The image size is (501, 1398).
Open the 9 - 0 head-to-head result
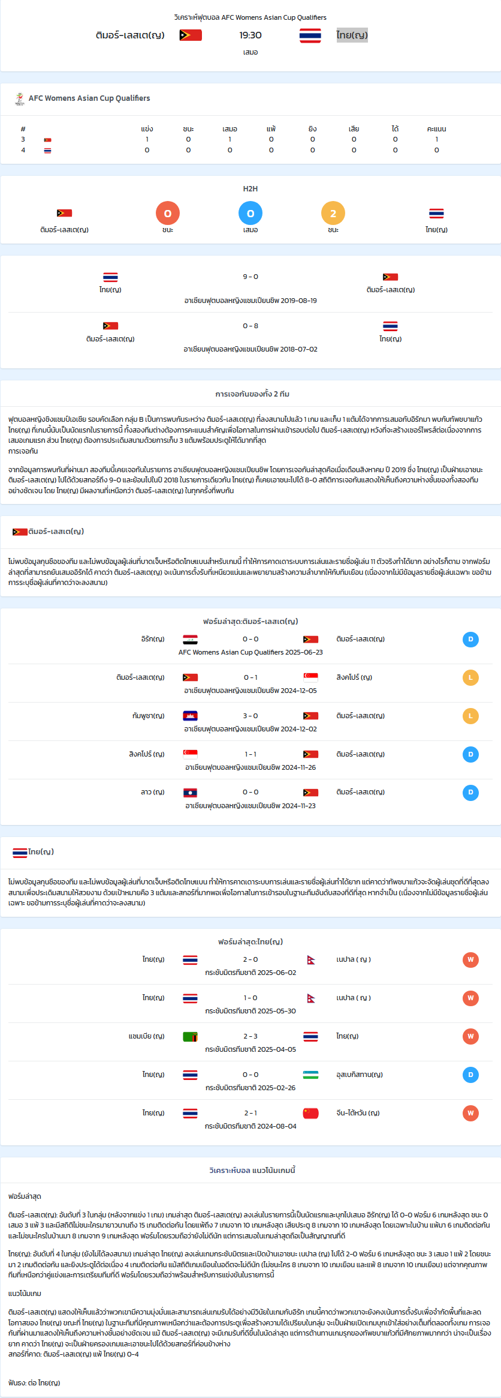(x=251, y=277)
